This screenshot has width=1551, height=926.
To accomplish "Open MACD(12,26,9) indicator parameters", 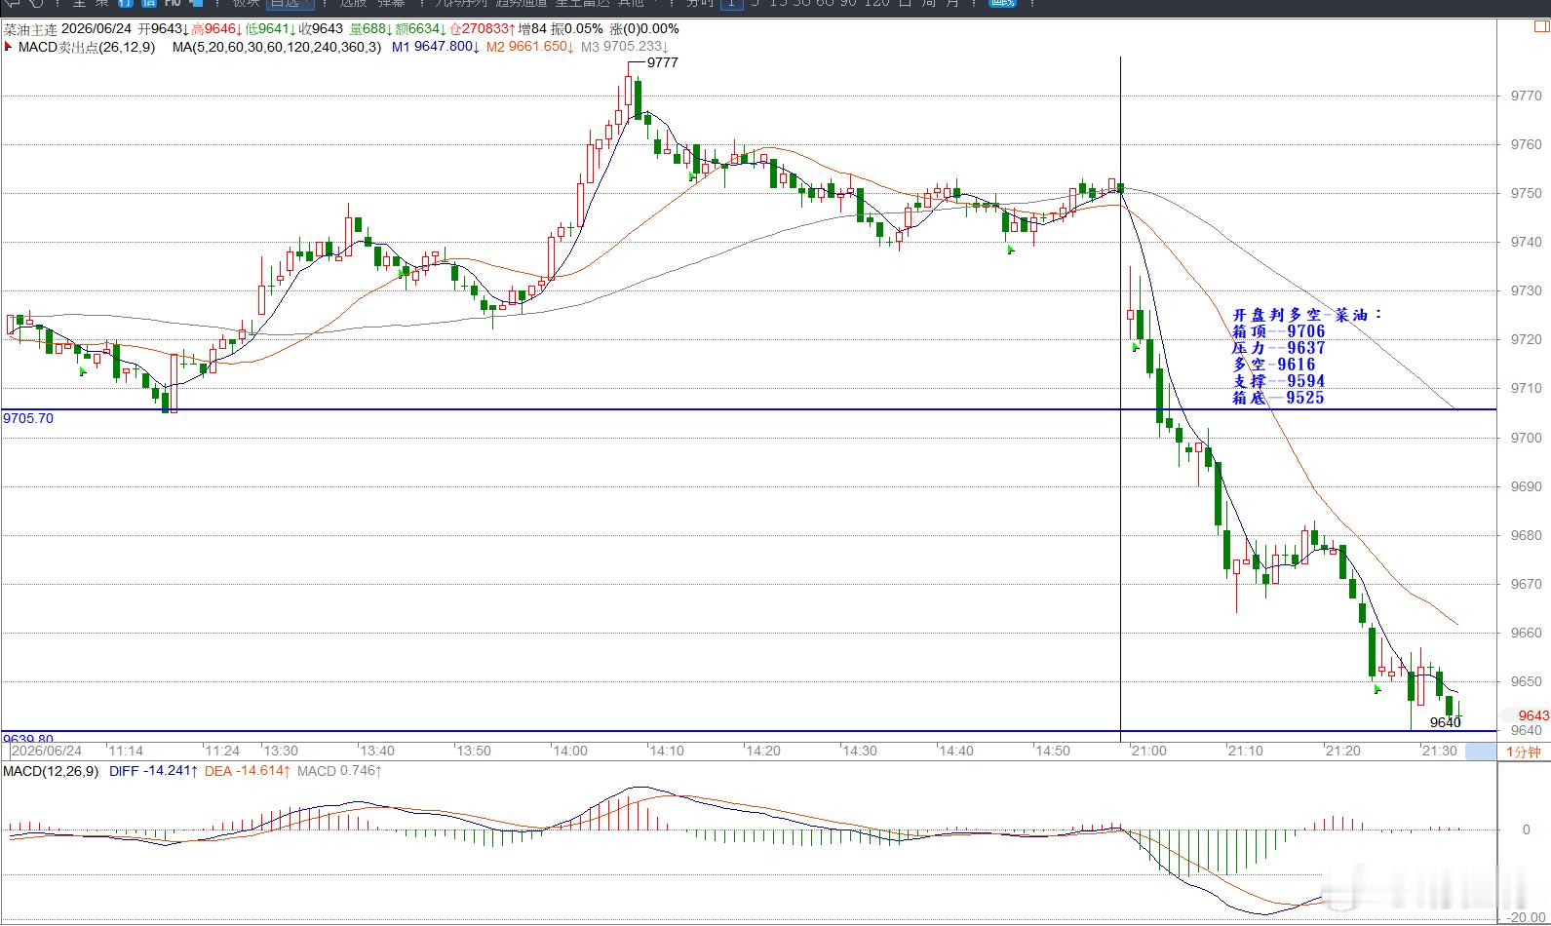I will [x=51, y=771].
